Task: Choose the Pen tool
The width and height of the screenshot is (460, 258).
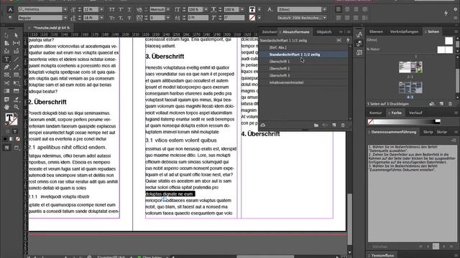Action: (6, 67)
